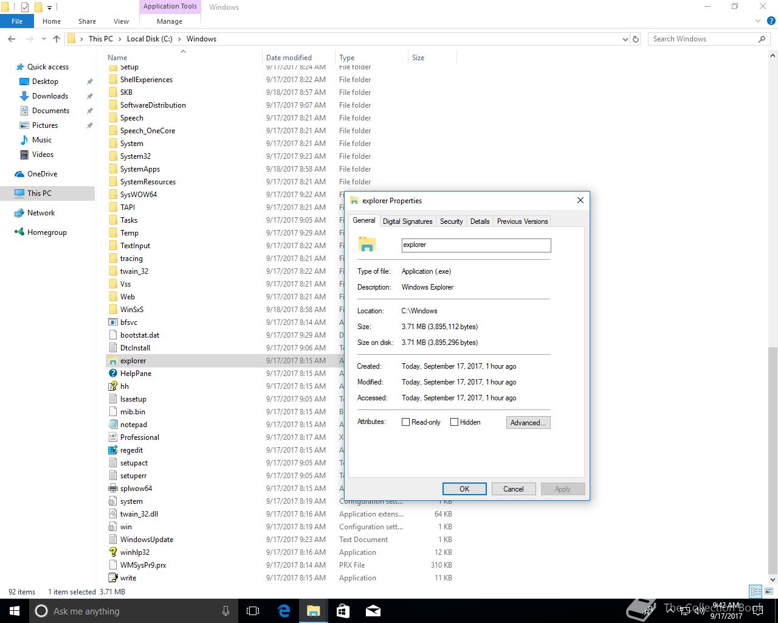Select the notepad file icon

tap(112, 425)
